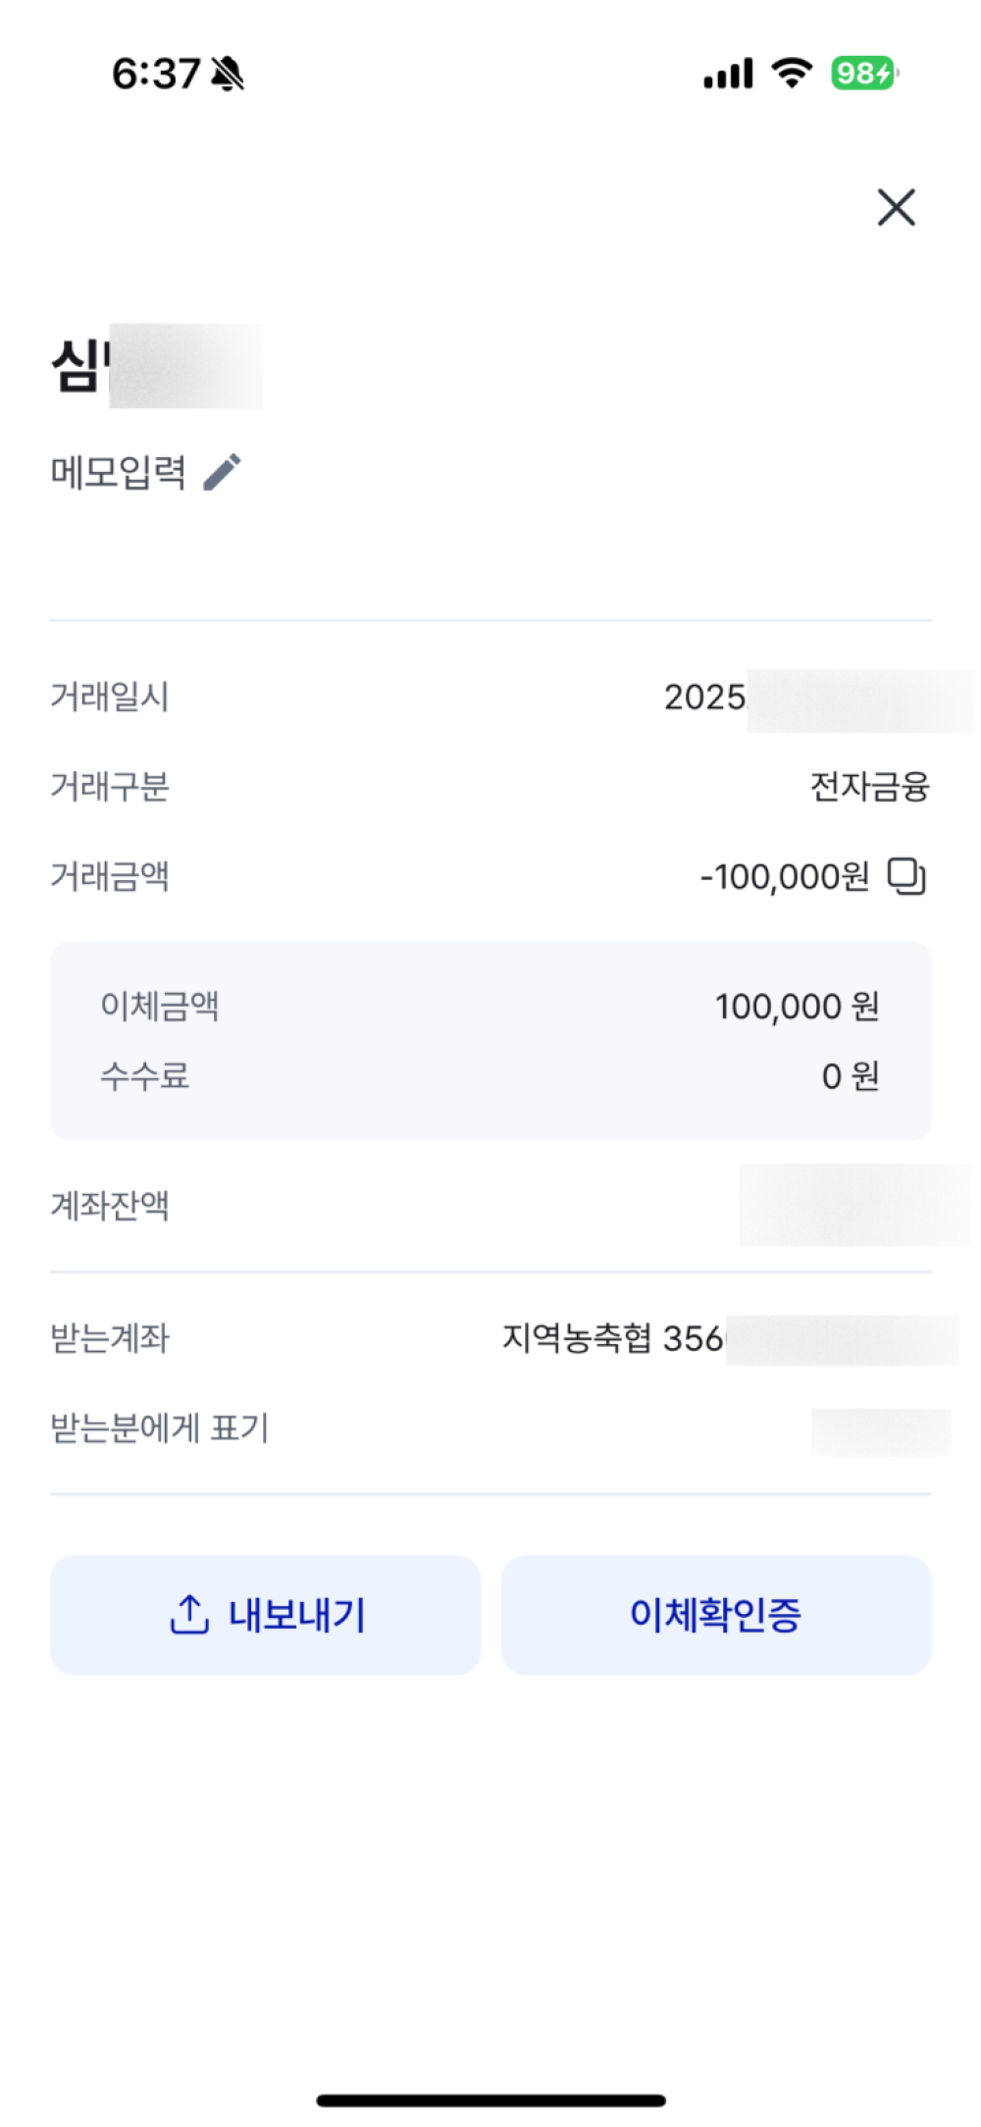Tap the 이체금액 value 100,000 원

coord(797,1007)
